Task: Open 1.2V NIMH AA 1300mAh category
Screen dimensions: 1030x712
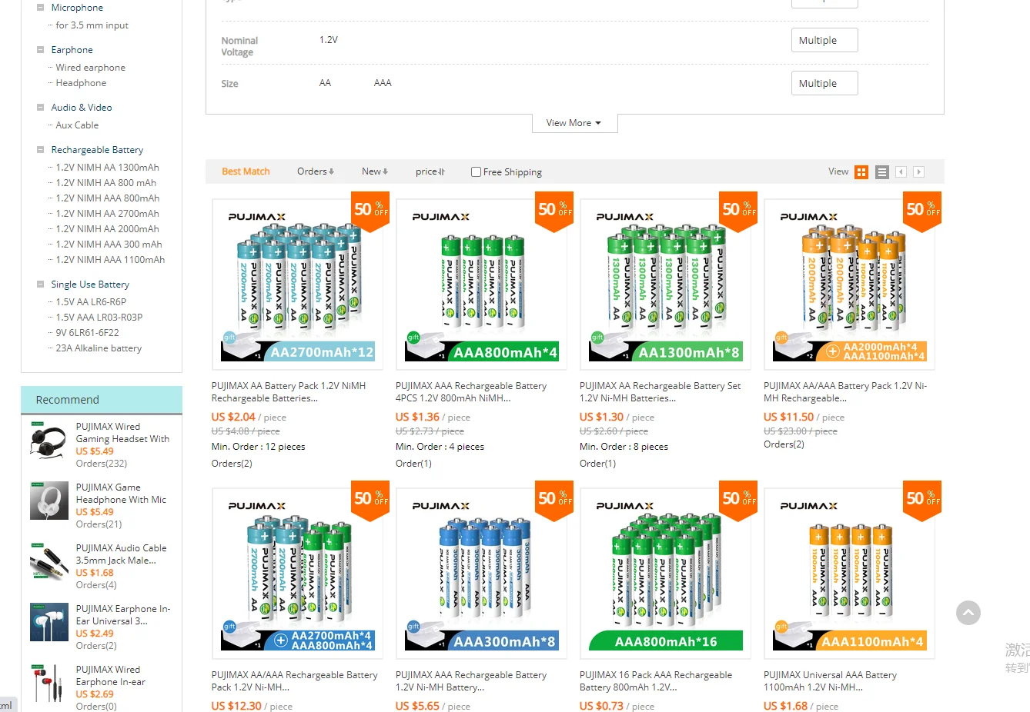Action: tap(107, 168)
